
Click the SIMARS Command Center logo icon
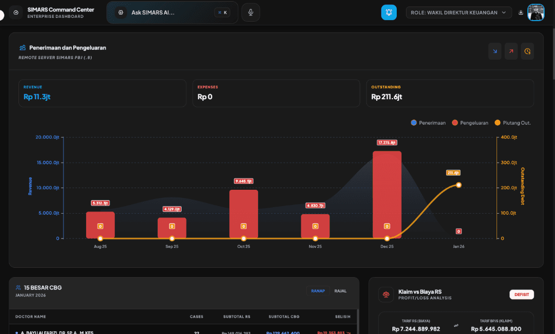(16, 12)
